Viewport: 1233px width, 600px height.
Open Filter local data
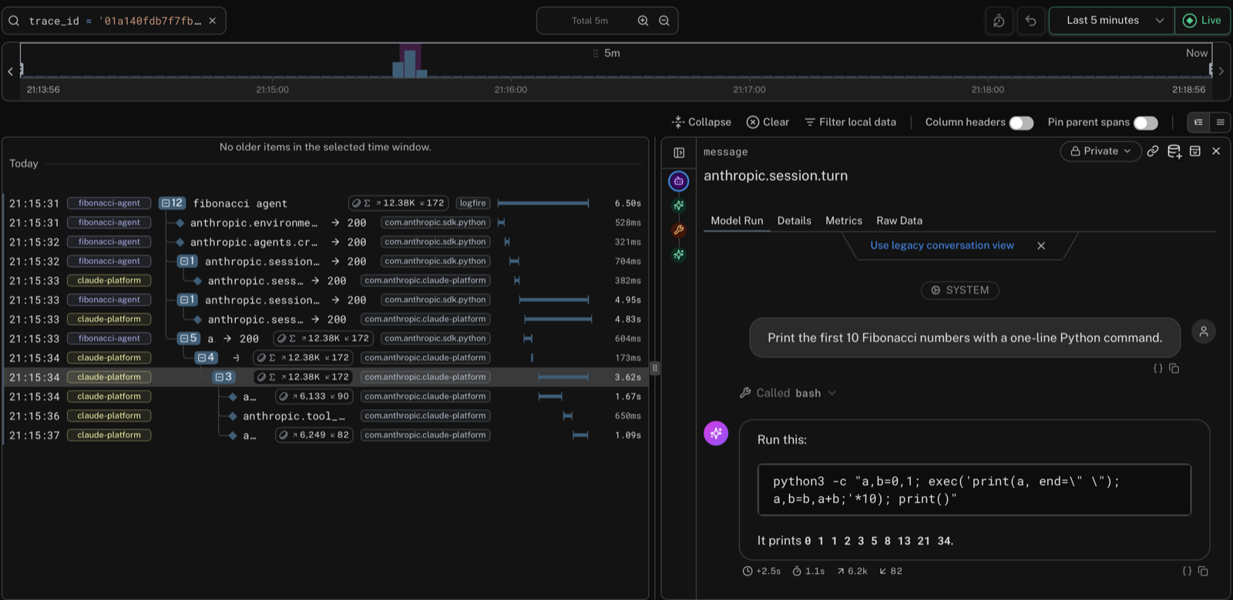tap(850, 122)
